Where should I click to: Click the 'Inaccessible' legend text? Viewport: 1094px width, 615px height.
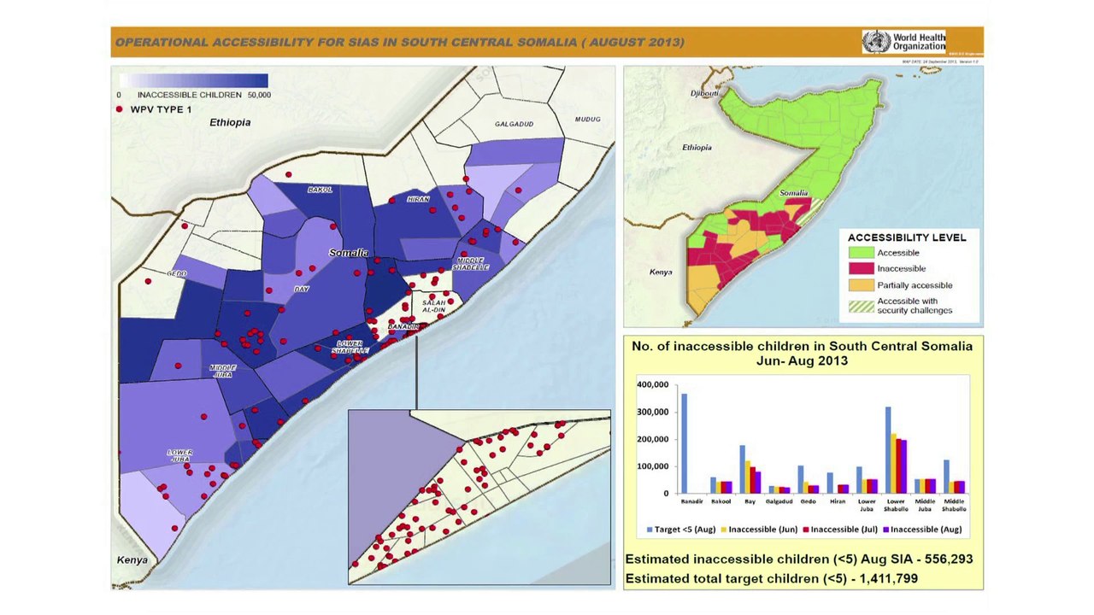point(902,268)
